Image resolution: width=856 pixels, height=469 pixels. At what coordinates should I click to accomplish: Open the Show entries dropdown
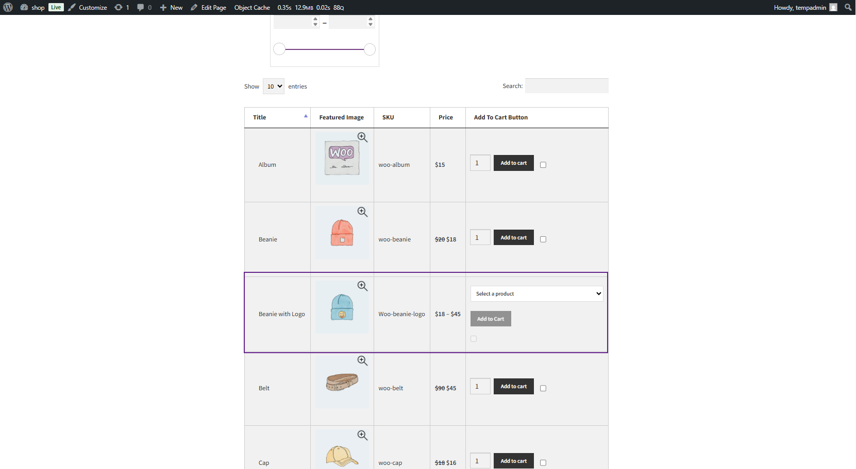pos(274,86)
